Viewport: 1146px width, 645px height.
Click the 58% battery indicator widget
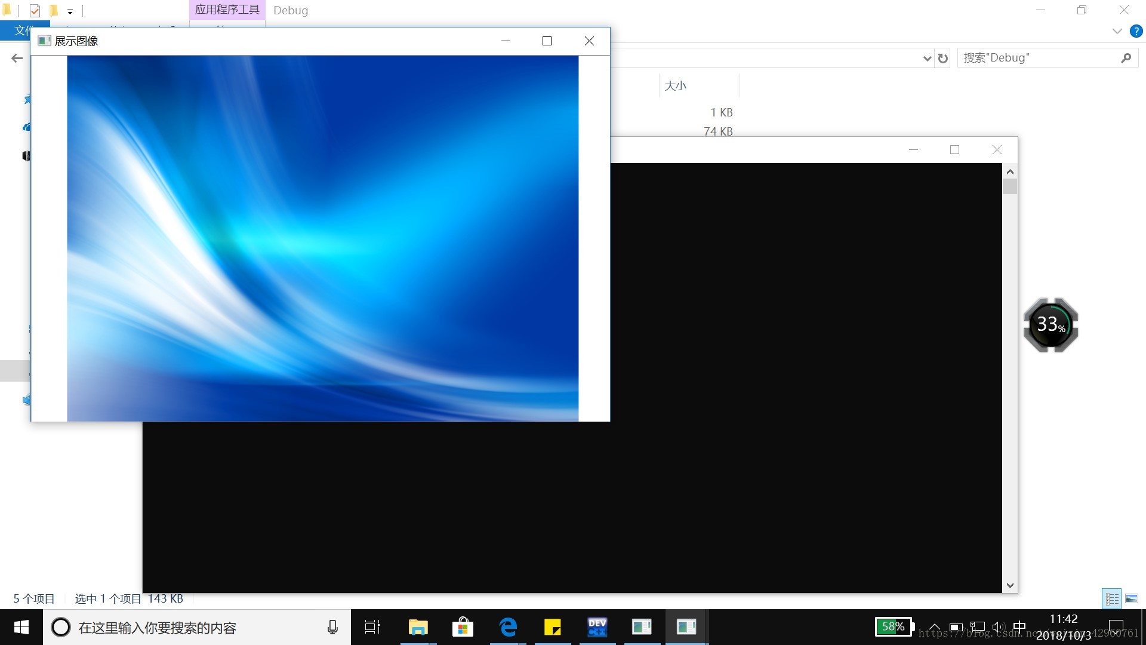pyautogui.click(x=895, y=626)
